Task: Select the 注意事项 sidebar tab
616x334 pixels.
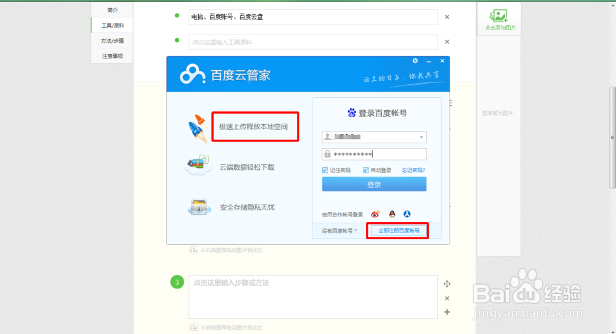Action: 112,56
